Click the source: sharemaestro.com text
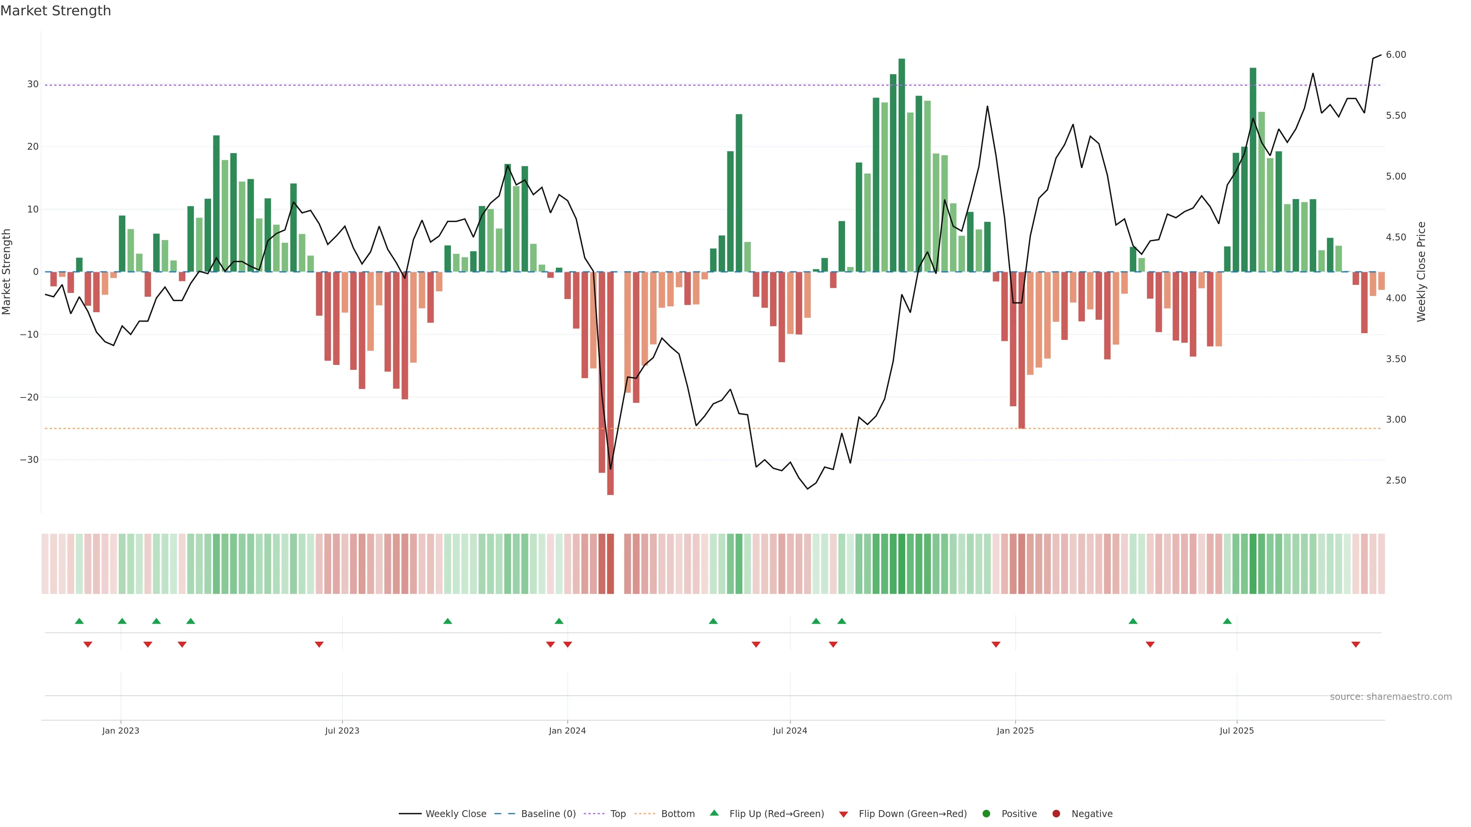Viewport: 1471px width, 827px height. click(x=1391, y=697)
